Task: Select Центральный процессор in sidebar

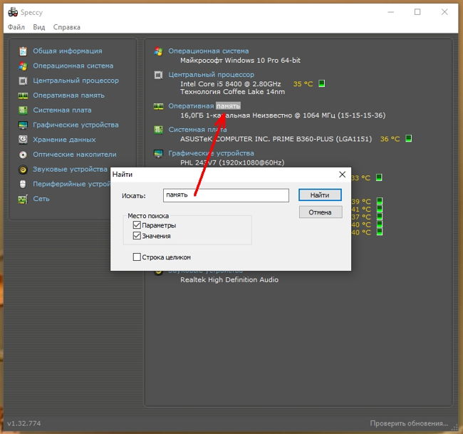Action: click(x=76, y=81)
